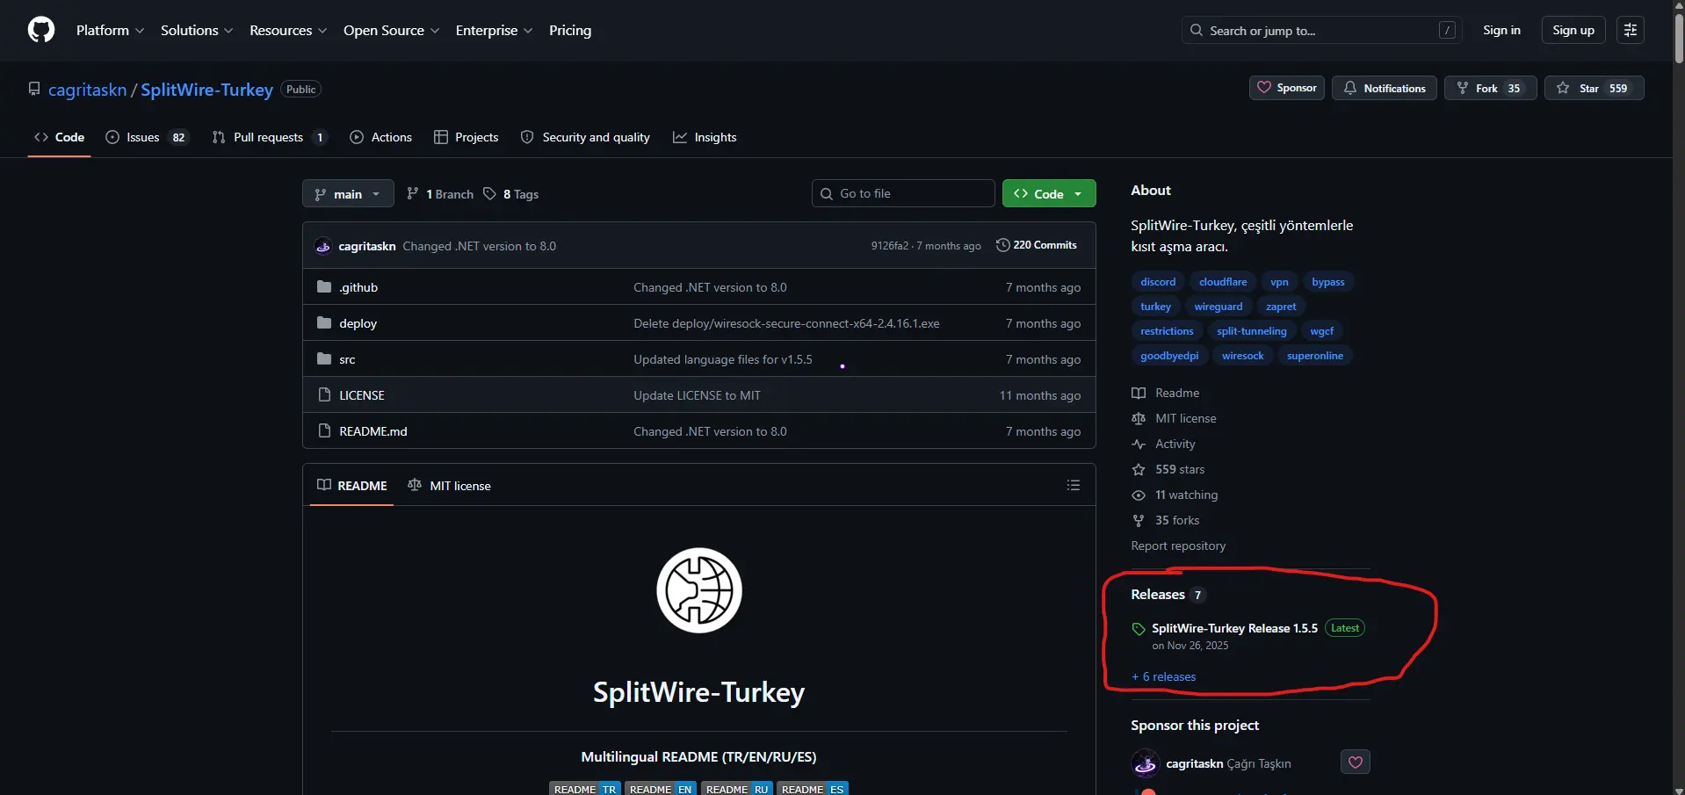Expand the Enterprise menu
This screenshot has width=1685, height=795.
(x=494, y=30)
